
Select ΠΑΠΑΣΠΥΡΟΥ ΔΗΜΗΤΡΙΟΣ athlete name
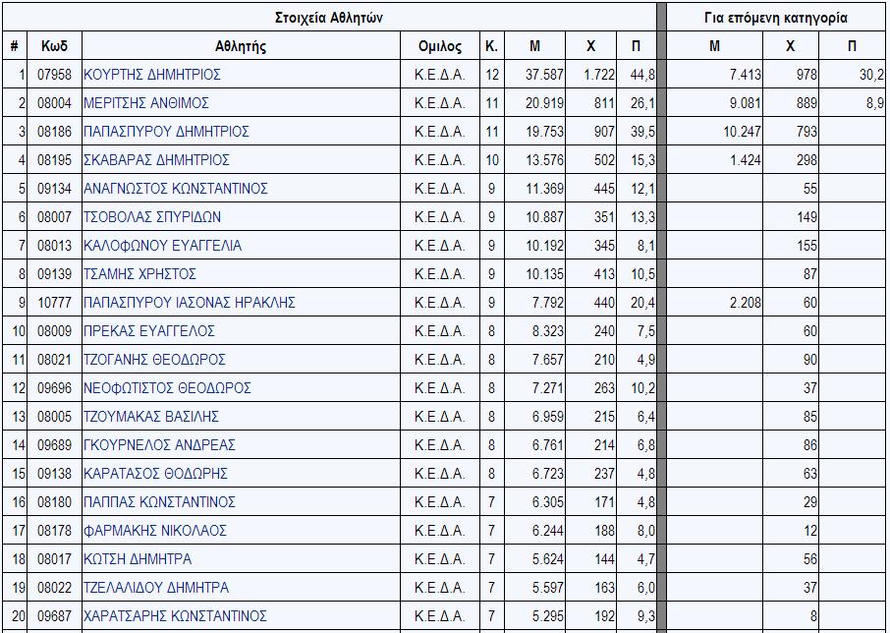click(x=166, y=131)
